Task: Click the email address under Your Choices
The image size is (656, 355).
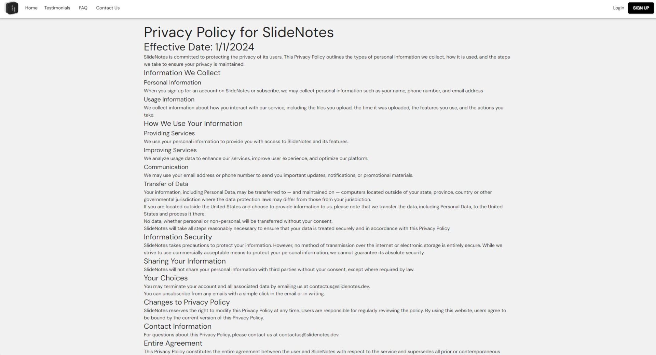Action: click(339, 287)
